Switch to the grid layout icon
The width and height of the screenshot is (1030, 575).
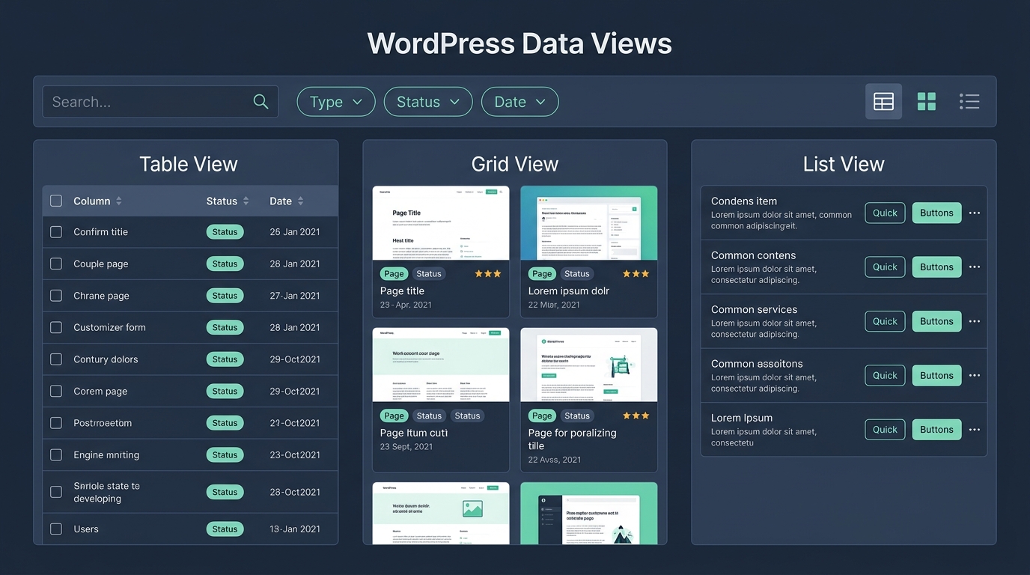pos(927,102)
